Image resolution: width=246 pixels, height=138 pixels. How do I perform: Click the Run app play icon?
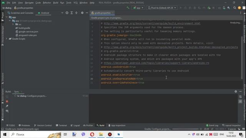(x=181, y=8)
